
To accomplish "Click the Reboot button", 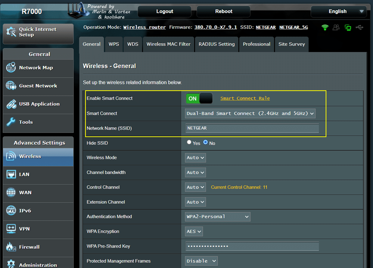I will pos(224,12).
